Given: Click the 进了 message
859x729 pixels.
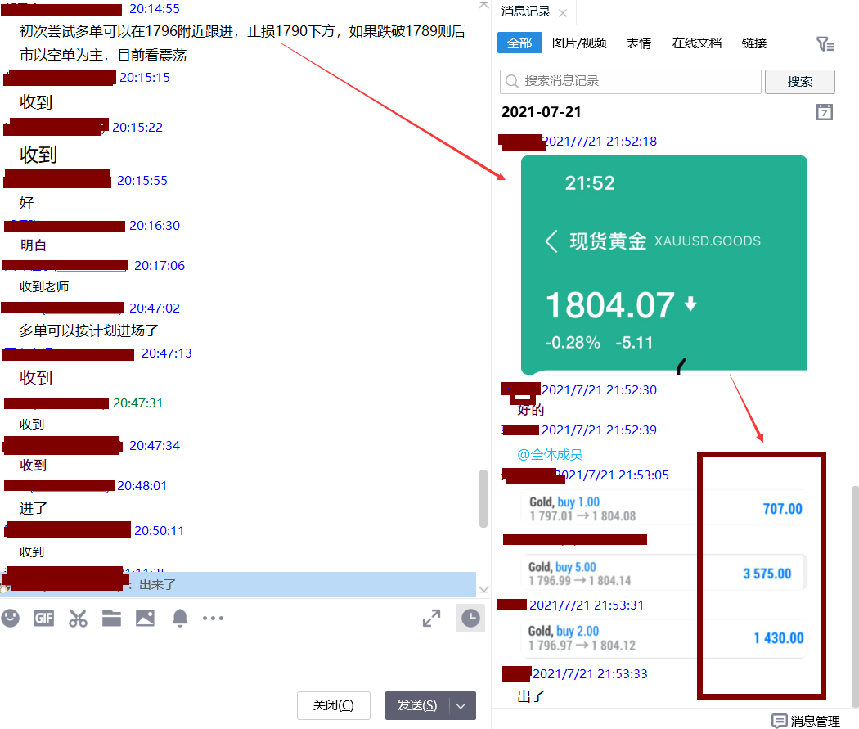Looking at the screenshot, I should pyautogui.click(x=34, y=508).
